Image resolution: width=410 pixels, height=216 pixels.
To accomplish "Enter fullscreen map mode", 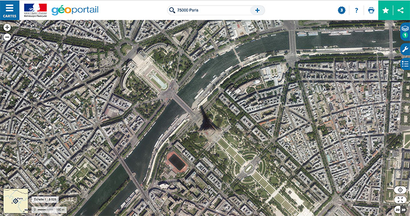I will click(400, 200).
